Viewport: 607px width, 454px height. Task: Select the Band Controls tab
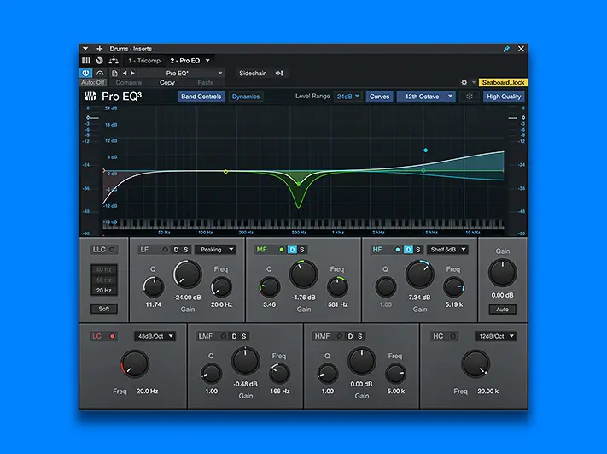point(201,97)
